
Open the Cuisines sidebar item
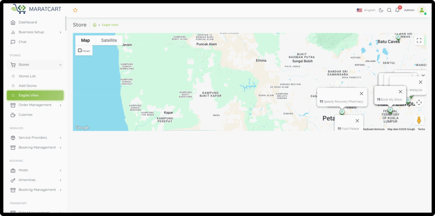[x=25, y=115]
